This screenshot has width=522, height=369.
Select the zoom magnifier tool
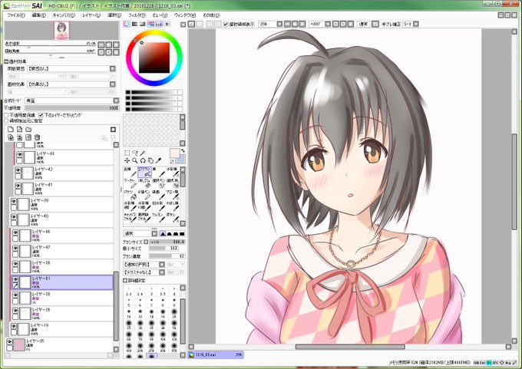pyautogui.click(x=135, y=160)
